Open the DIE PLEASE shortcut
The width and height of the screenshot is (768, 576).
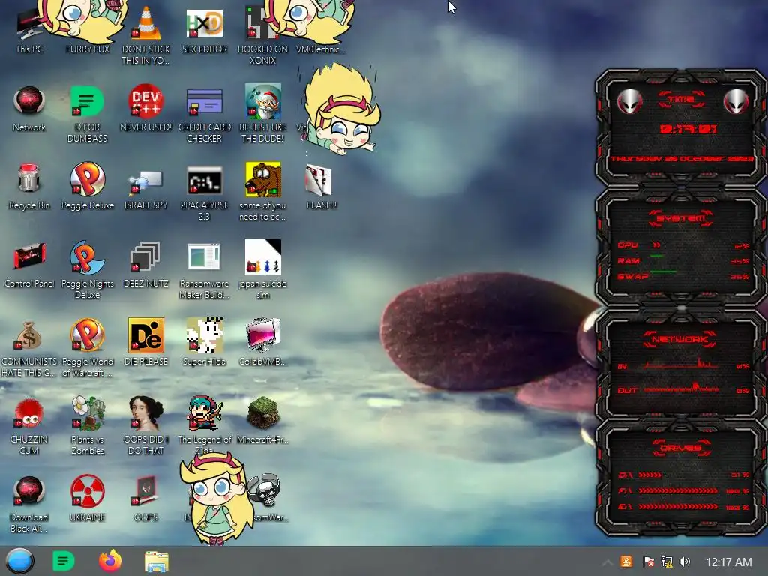[x=146, y=341]
